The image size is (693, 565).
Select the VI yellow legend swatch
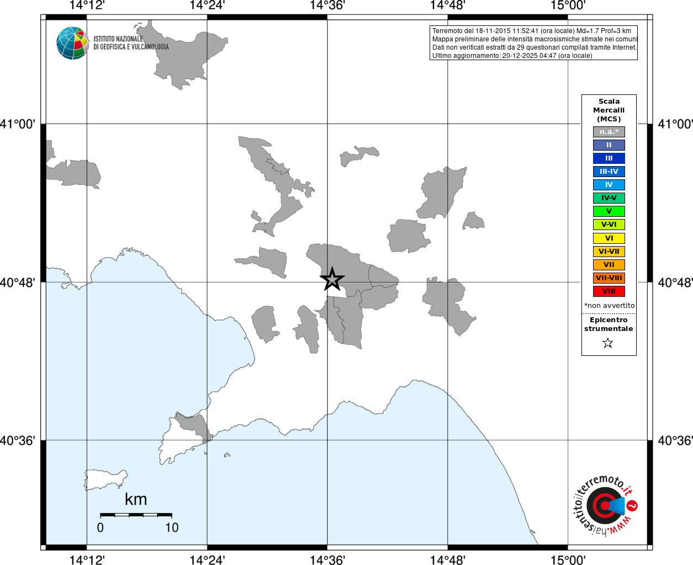pyautogui.click(x=609, y=238)
